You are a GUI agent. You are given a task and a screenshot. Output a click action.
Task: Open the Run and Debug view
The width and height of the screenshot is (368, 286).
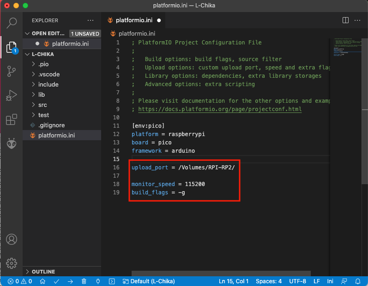11,96
